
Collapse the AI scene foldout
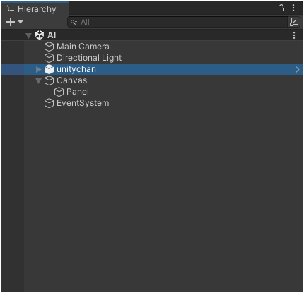[x=28, y=35]
